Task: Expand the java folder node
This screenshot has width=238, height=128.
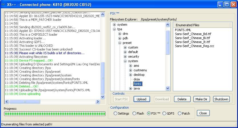Action: point(131,88)
